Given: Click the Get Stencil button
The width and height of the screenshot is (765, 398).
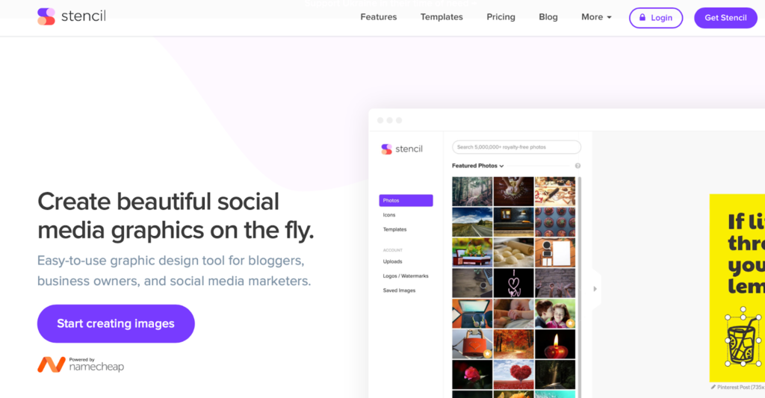Looking at the screenshot, I should point(725,17).
